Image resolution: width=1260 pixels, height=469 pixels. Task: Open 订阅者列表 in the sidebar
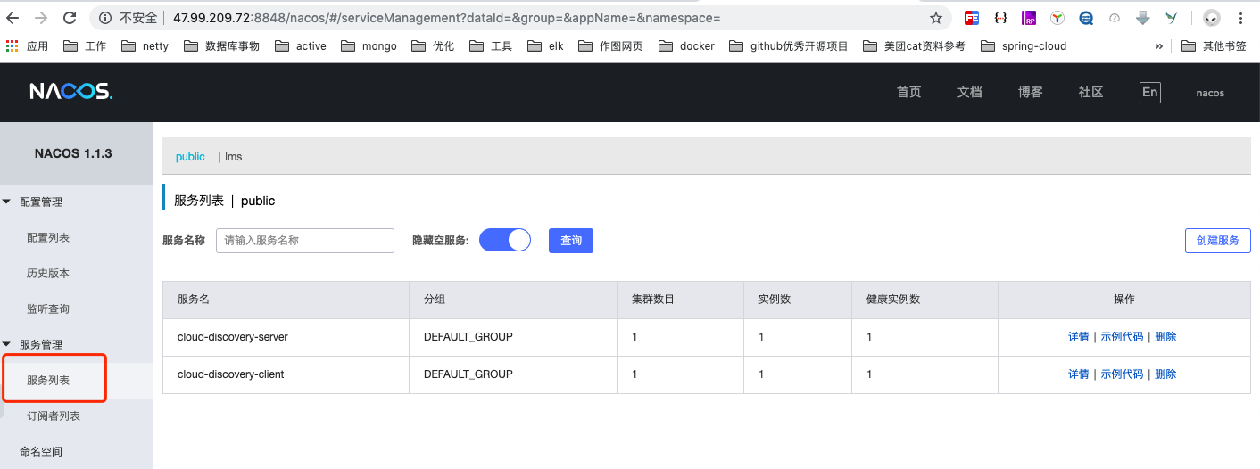(x=54, y=416)
